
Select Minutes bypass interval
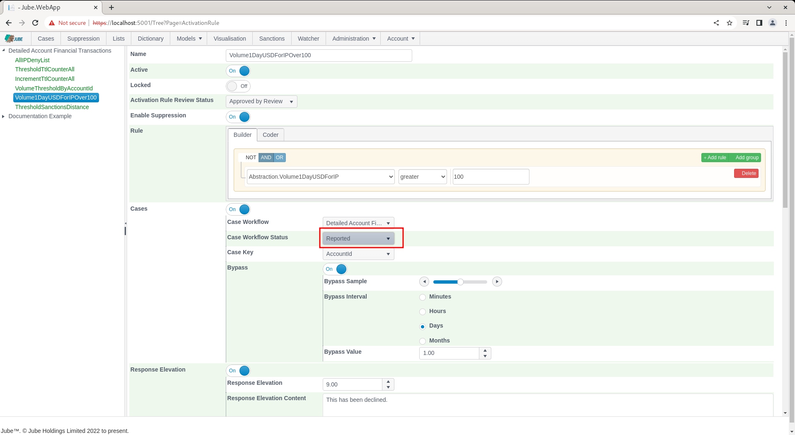[423, 297]
